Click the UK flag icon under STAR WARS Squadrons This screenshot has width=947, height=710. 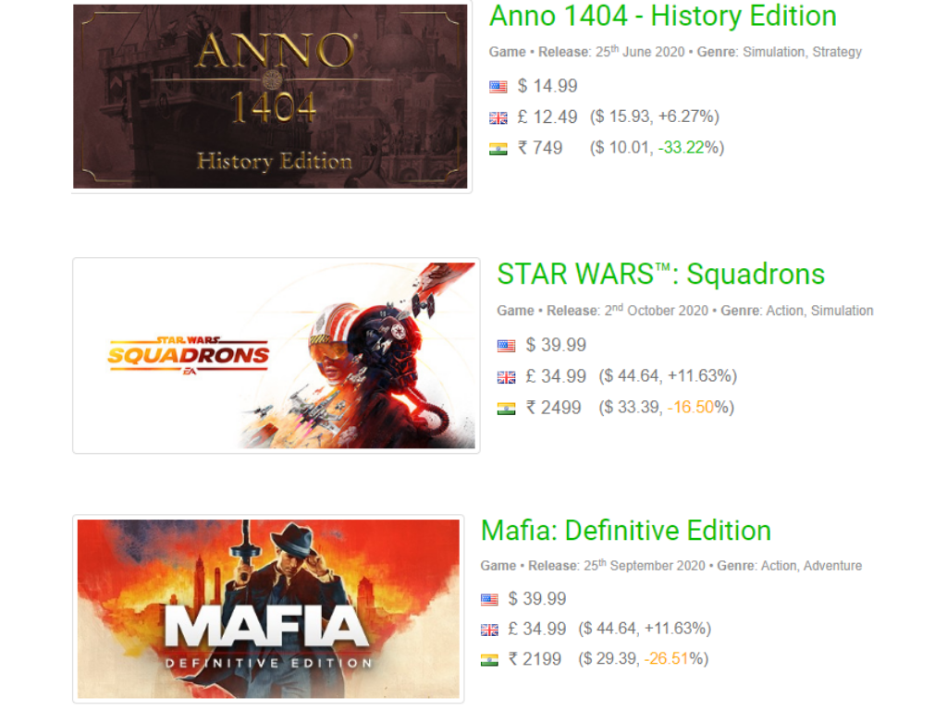506,377
